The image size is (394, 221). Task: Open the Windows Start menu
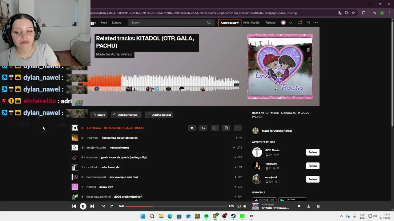[x=143, y=216]
